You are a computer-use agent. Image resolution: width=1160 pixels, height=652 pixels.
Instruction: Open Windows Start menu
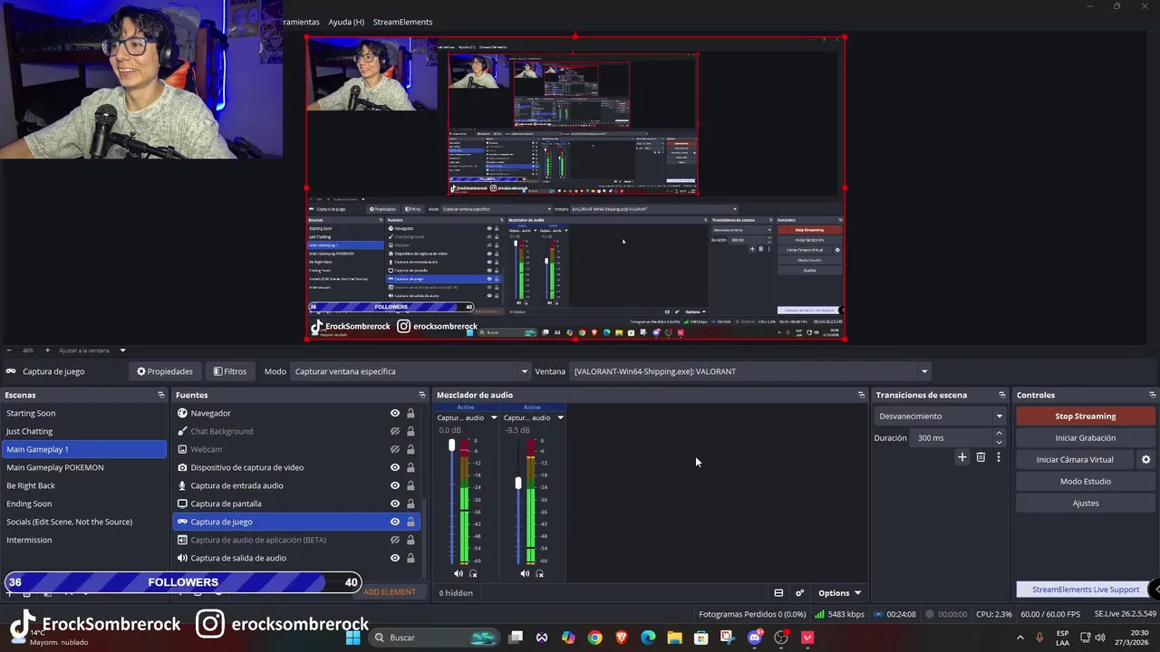tap(353, 638)
